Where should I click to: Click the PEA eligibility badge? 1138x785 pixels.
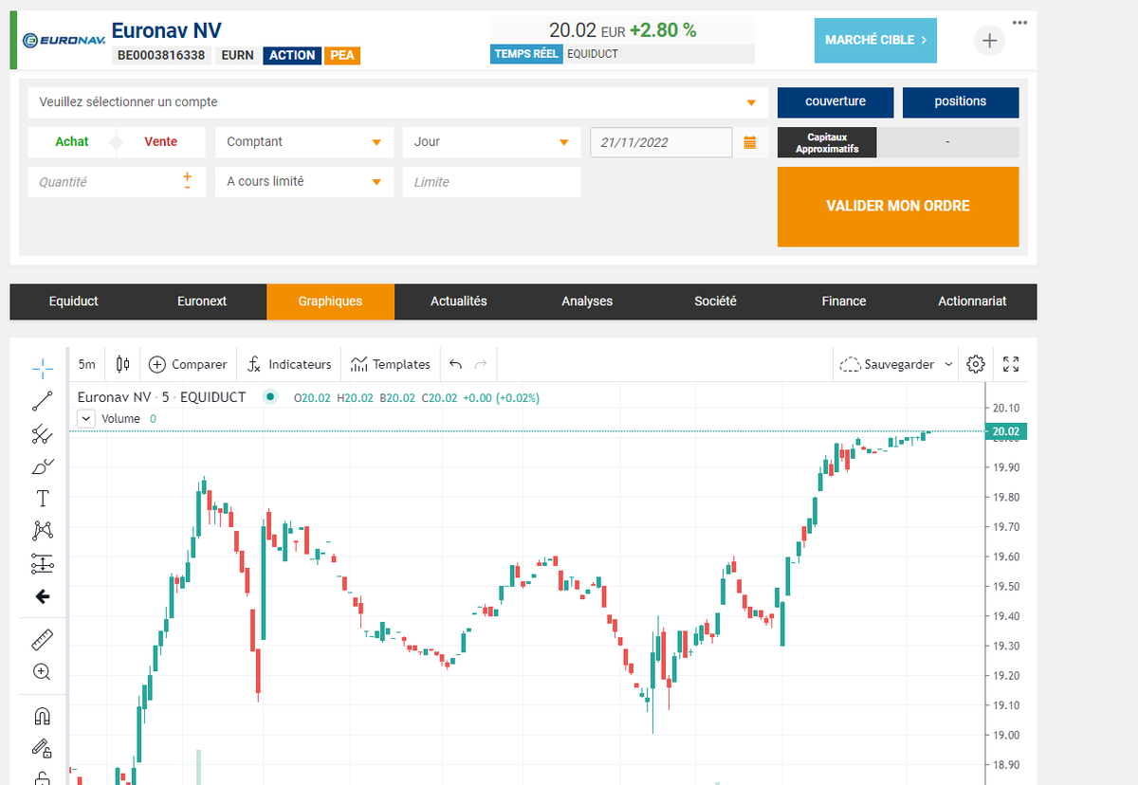tap(342, 56)
